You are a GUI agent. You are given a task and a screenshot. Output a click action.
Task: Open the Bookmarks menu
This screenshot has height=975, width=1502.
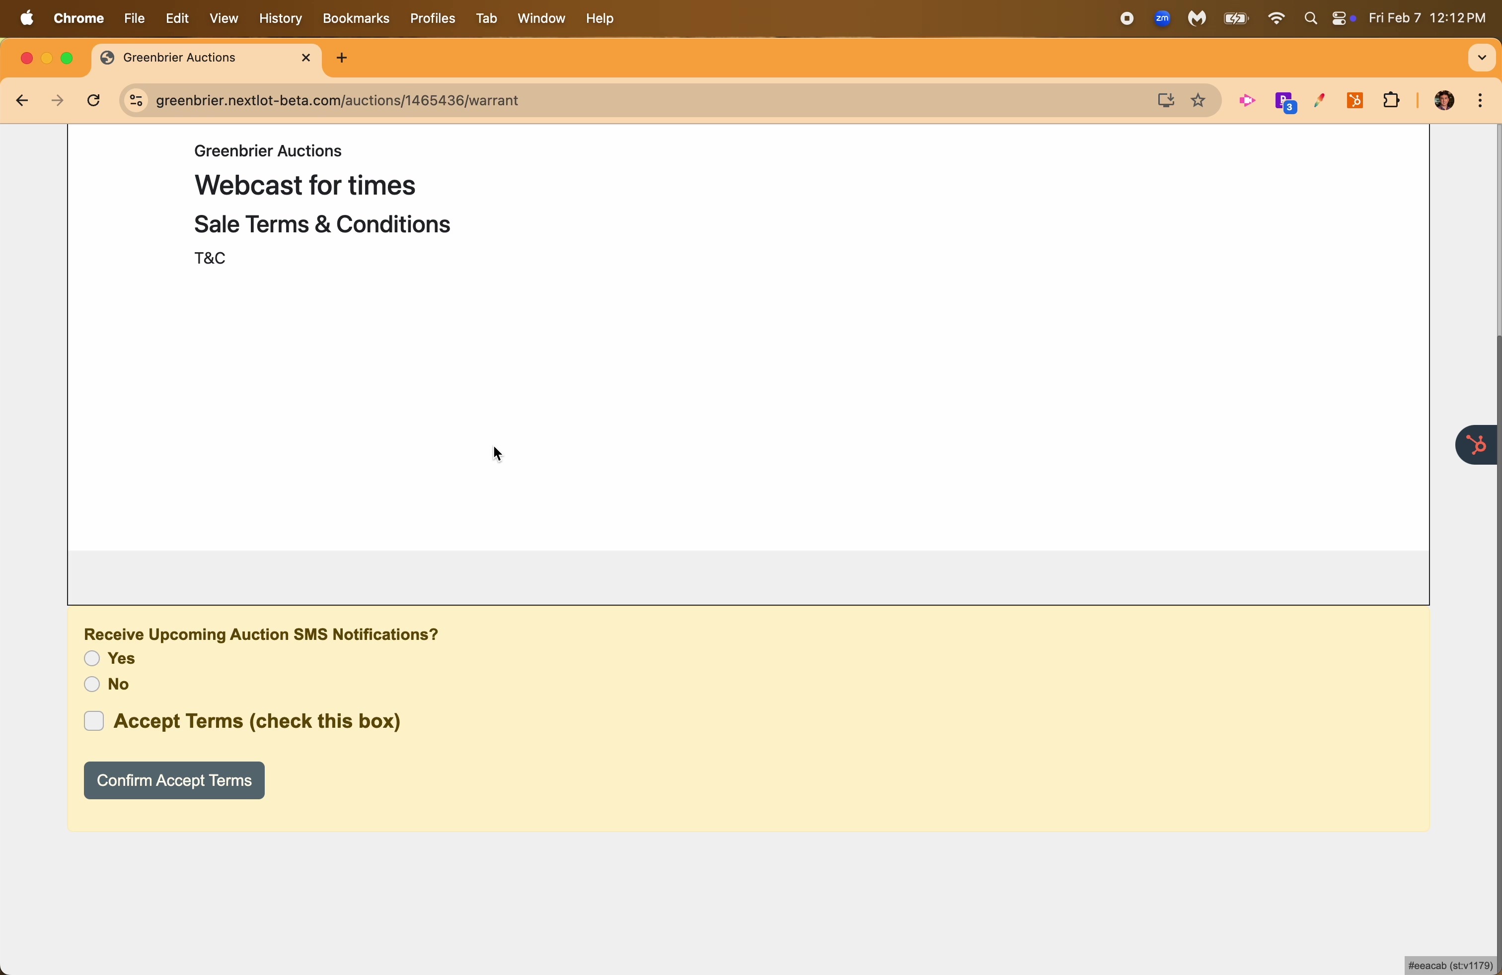[x=355, y=19]
